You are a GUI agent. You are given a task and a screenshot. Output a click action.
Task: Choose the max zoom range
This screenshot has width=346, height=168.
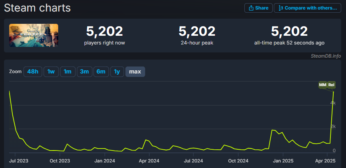click(x=135, y=71)
